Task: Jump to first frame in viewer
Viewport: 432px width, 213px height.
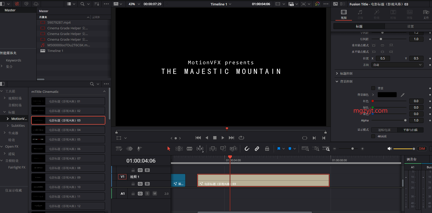Action: [198, 138]
